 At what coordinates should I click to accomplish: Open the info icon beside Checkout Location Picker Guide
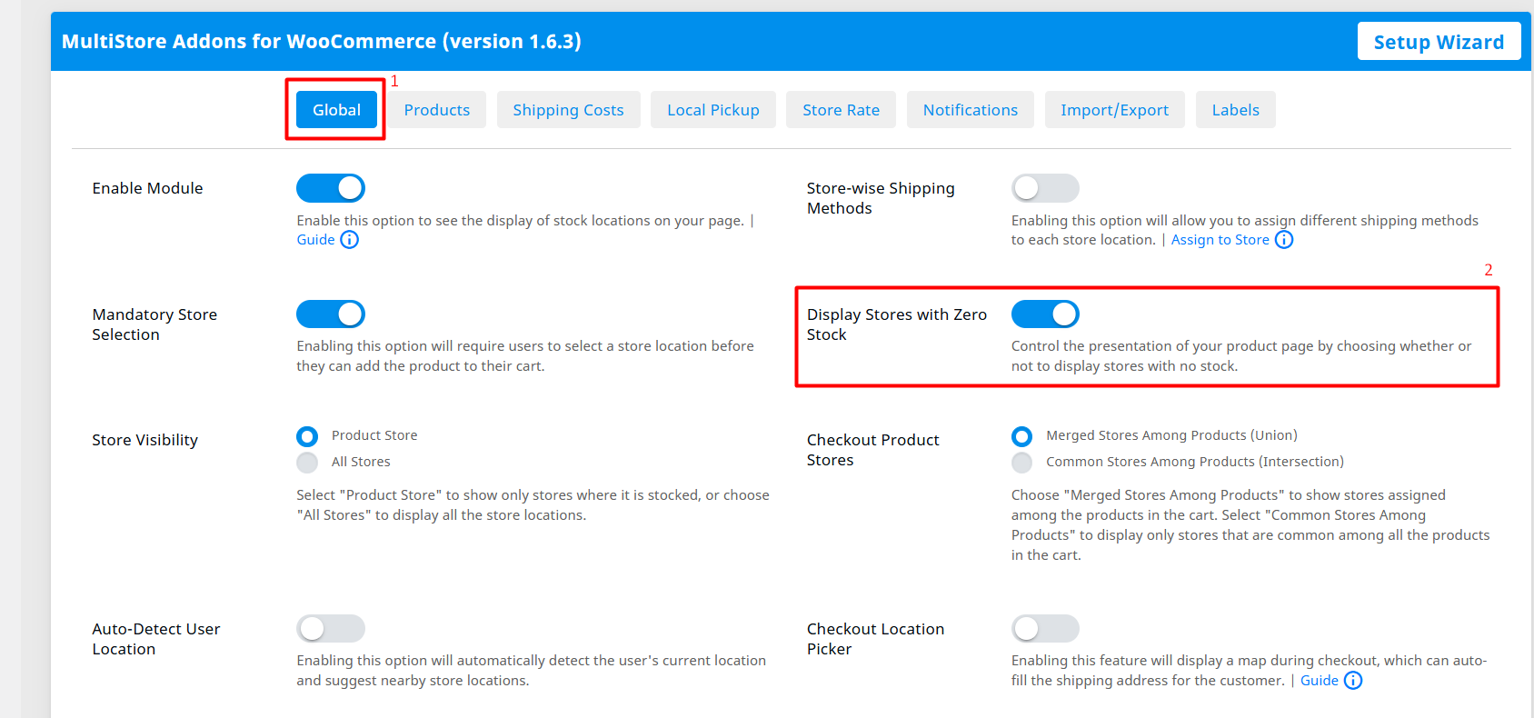point(1353,681)
